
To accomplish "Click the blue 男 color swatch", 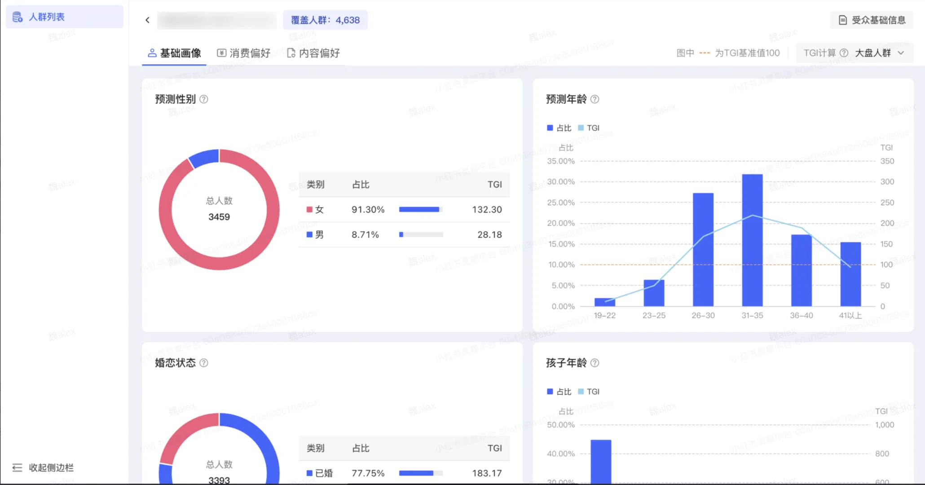I will click(x=309, y=234).
